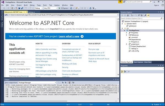The height and width of the screenshot is (106, 165).
Task: Click the Go to Previous Message output icon
Action: click(x=63, y=83)
